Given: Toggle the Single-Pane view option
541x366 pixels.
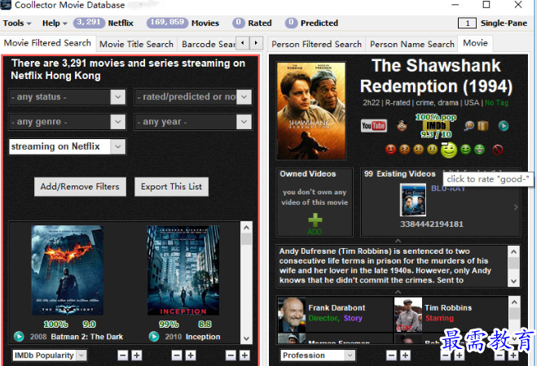Looking at the screenshot, I should pyautogui.click(x=492, y=23).
